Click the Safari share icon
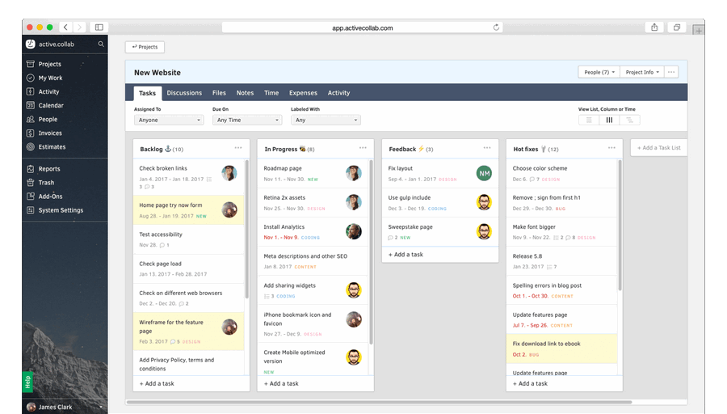 (x=654, y=27)
